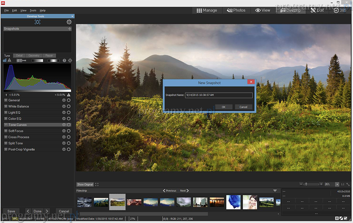Open White Balance settings gear
Screen dimensions: 353x223
click(64, 106)
